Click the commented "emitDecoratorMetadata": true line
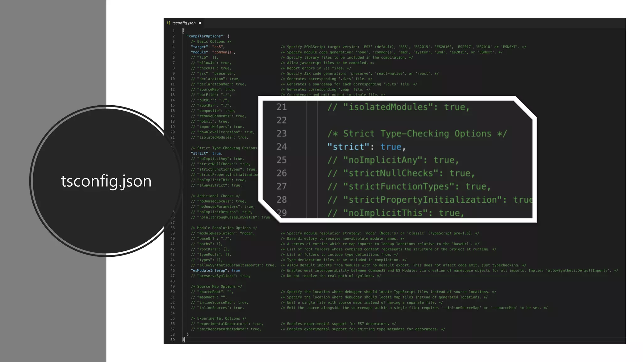Screen dimensions: 643x362 coord(226,330)
